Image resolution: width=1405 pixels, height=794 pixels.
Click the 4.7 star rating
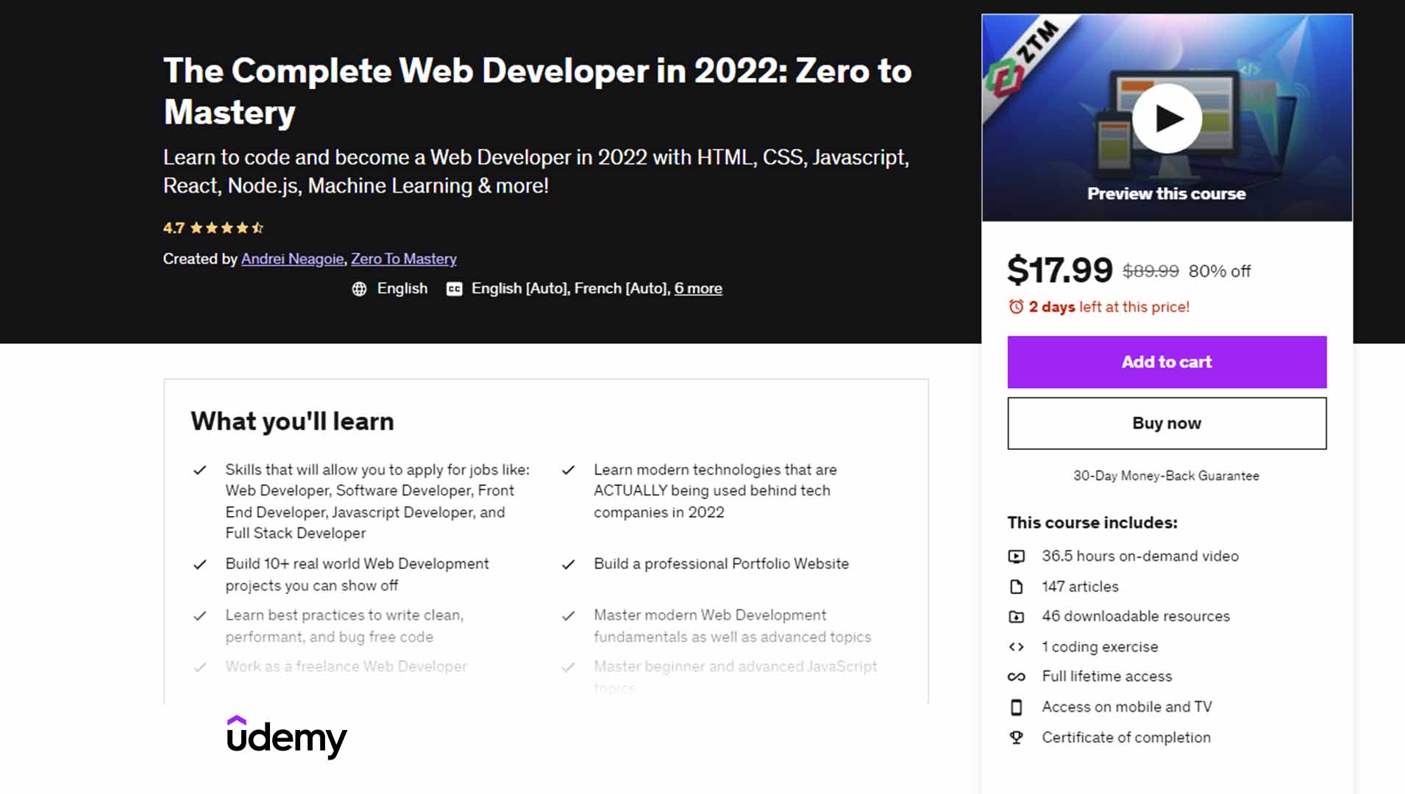click(x=213, y=228)
